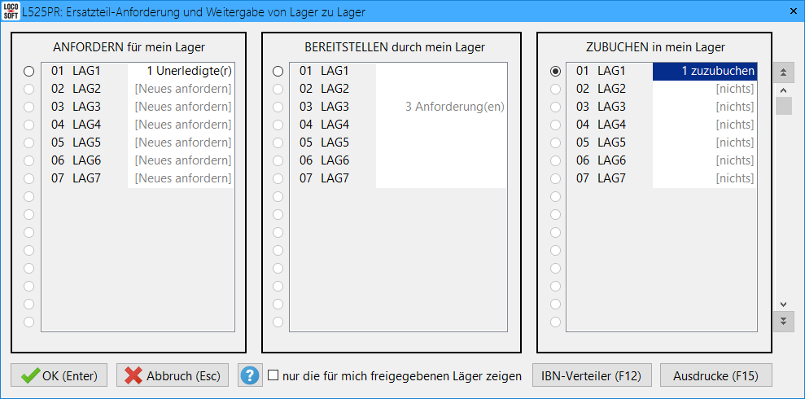Click the Loco-Soft logo in title bar
Image resolution: width=805 pixels, height=399 pixels.
click(11, 11)
